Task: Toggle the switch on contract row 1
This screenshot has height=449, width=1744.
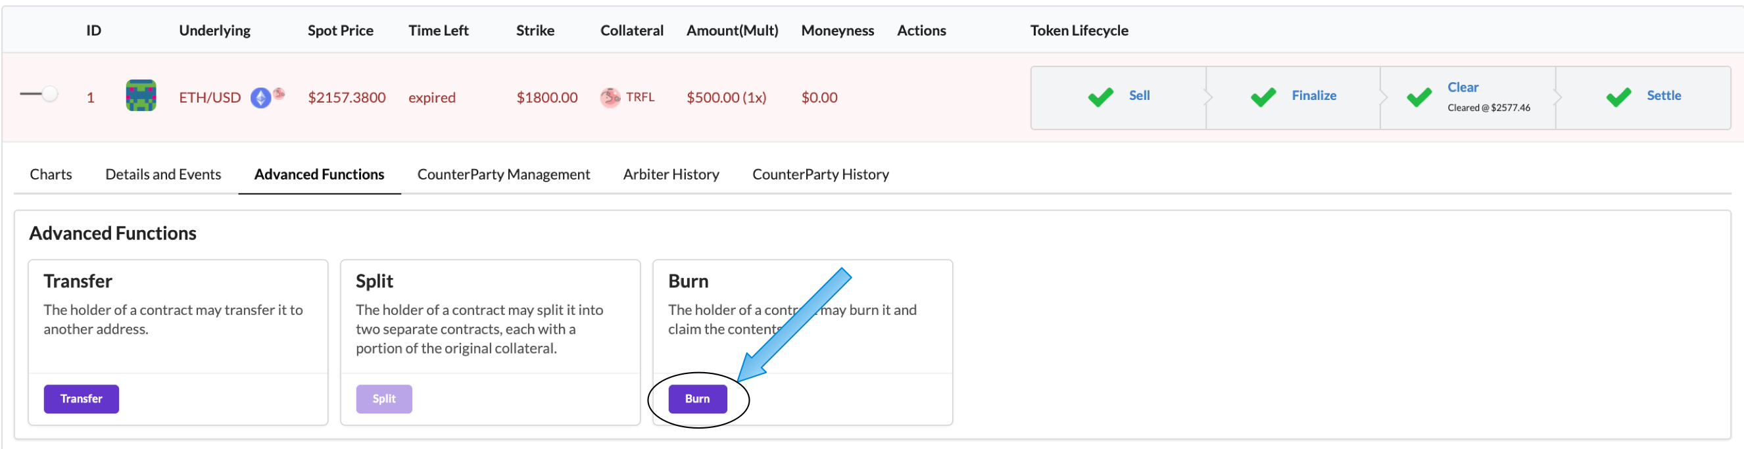Action: coord(39,94)
